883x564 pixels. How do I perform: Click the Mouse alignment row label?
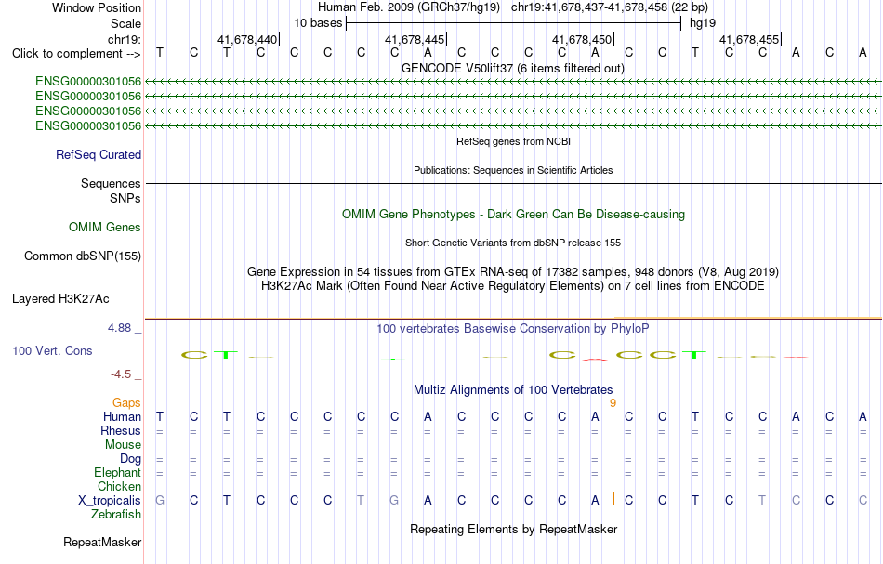click(123, 445)
